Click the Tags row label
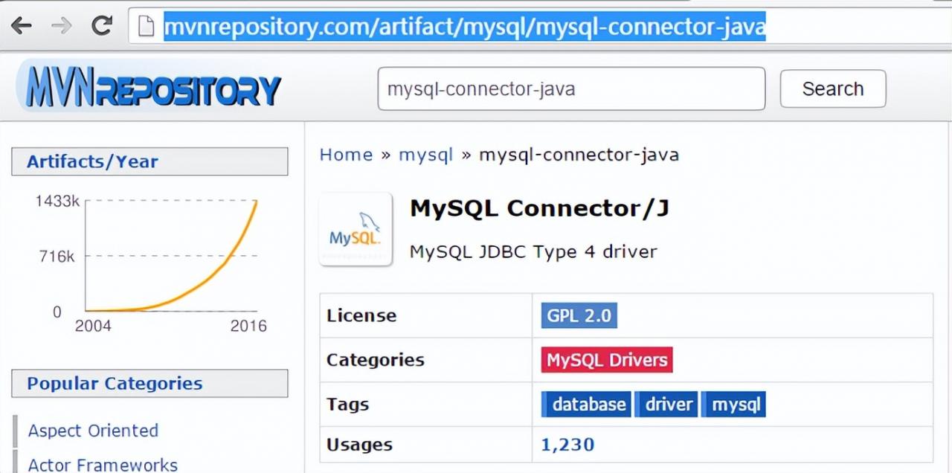Screen dimensions: 952x473 (347, 405)
